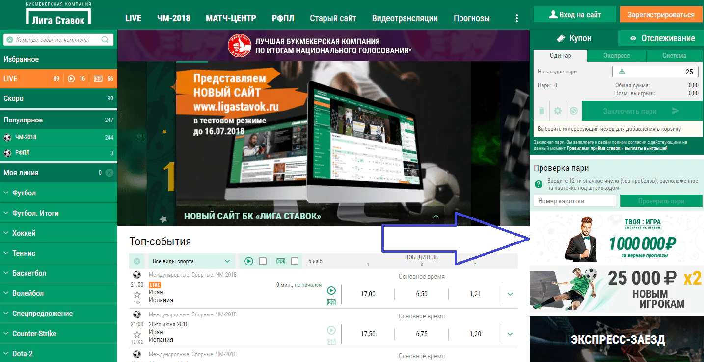Reset the sport filter with the X icon
Viewport: 704px width, 362px height.
137,261
